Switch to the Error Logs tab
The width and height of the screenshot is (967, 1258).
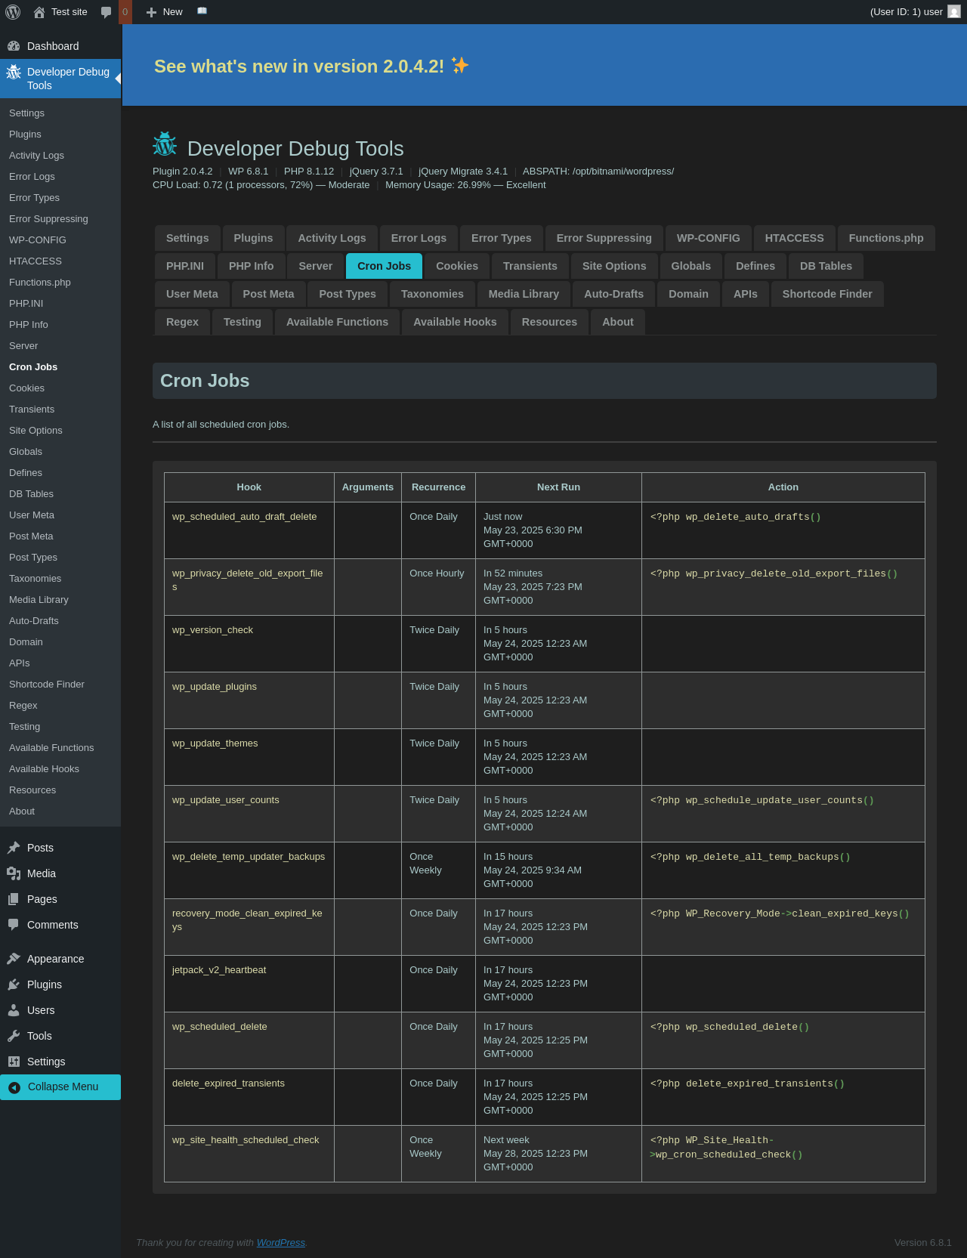coord(419,238)
